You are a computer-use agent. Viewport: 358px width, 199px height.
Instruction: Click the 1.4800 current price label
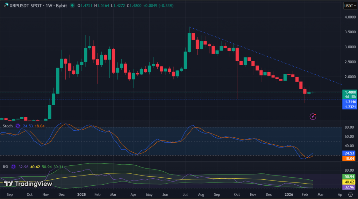pos(350,92)
